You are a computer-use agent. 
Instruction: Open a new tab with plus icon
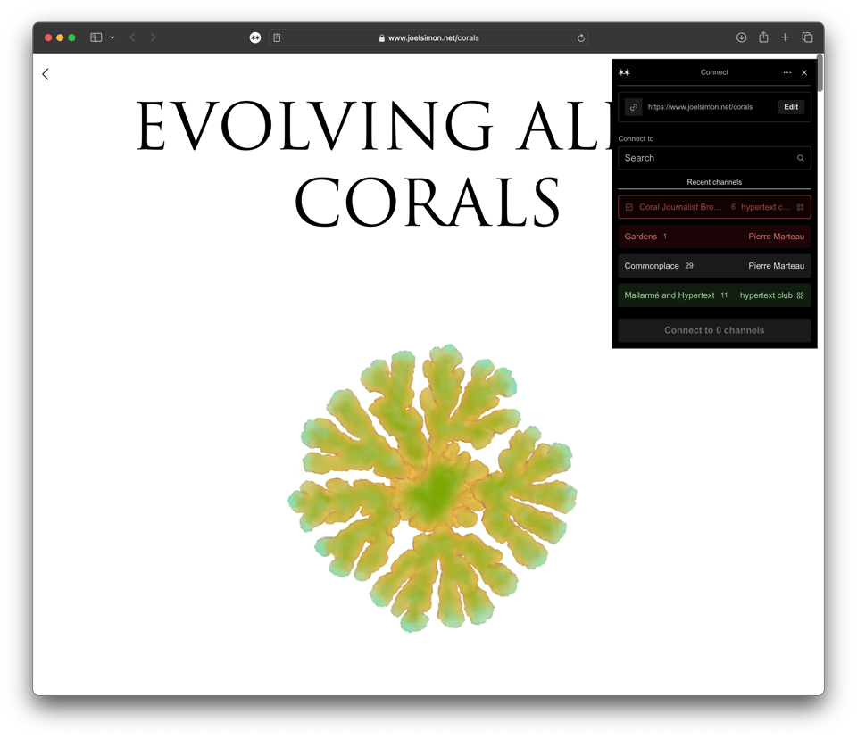click(785, 37)
